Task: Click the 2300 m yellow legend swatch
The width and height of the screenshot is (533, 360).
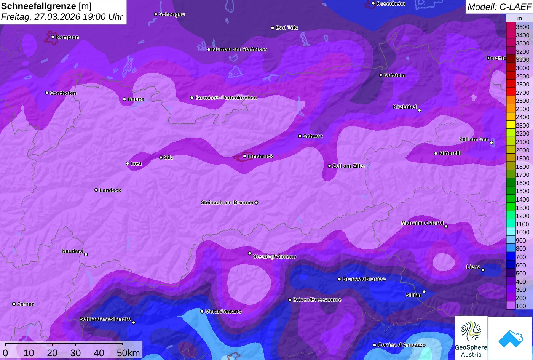Action: [511, 125]
